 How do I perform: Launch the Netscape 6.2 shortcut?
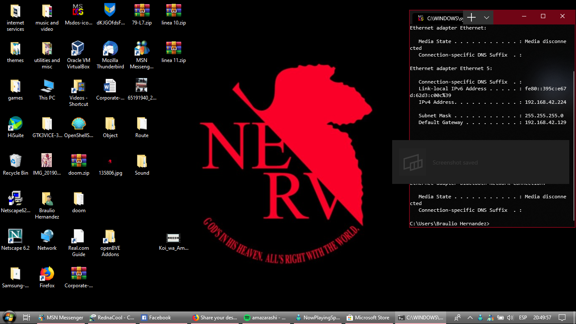point(15,236)
